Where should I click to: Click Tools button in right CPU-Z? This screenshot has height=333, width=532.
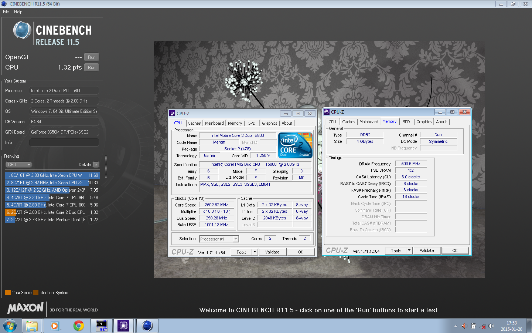coord(396,250)
